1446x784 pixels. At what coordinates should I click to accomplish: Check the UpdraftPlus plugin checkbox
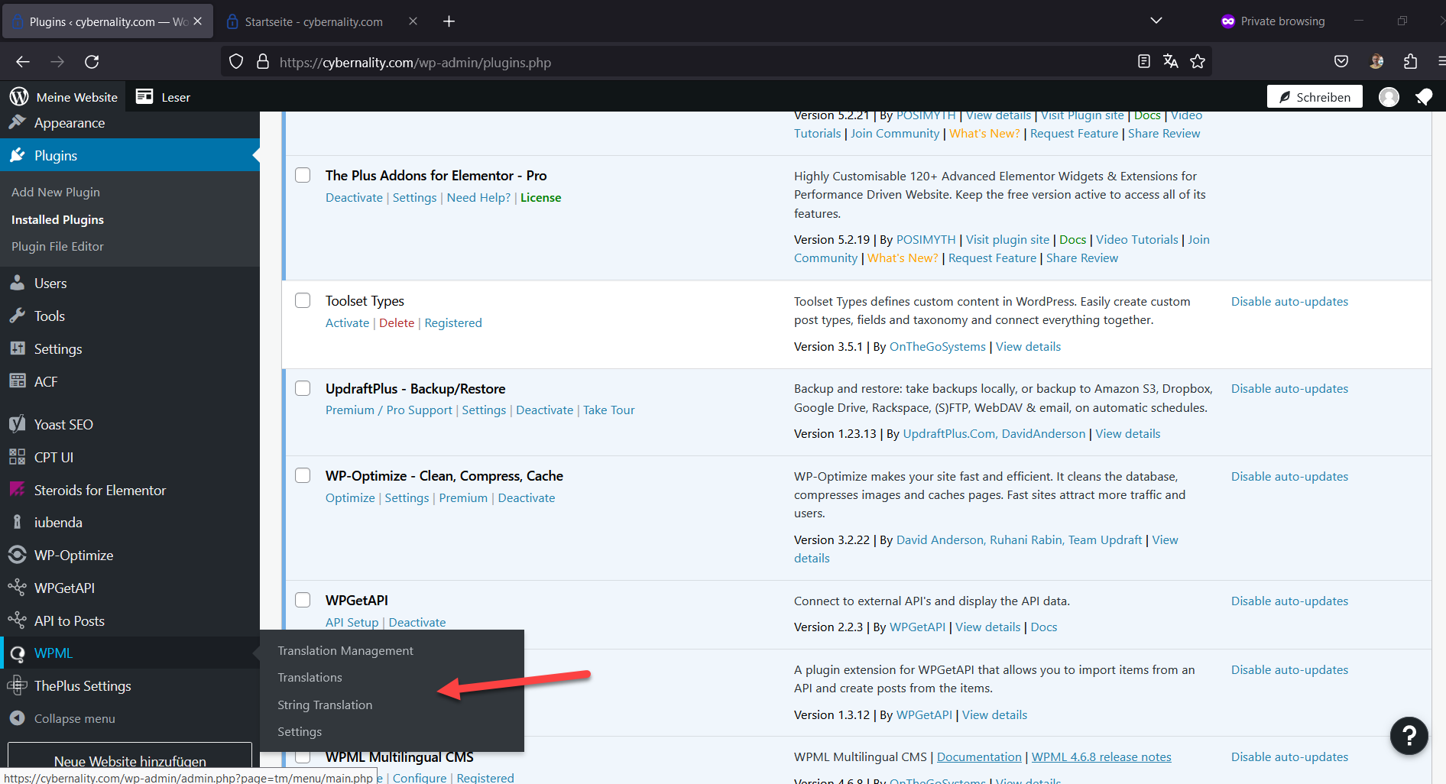coord(303,388)
